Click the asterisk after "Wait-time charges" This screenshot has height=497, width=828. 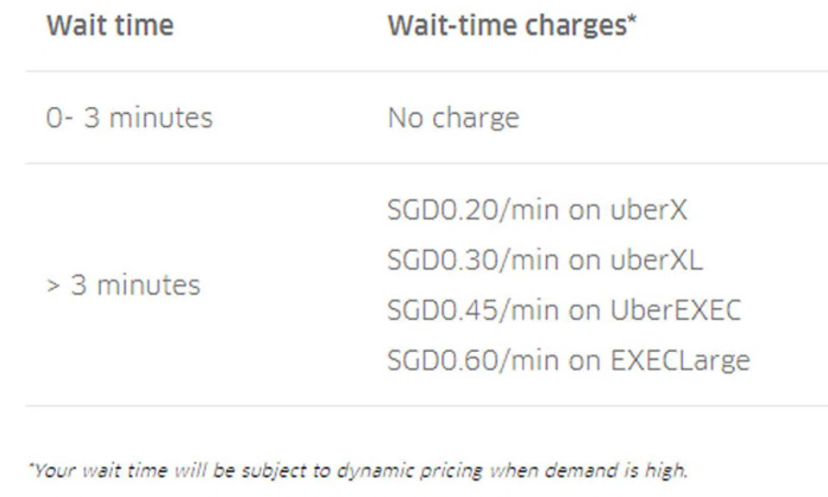[x=632, y=22]
